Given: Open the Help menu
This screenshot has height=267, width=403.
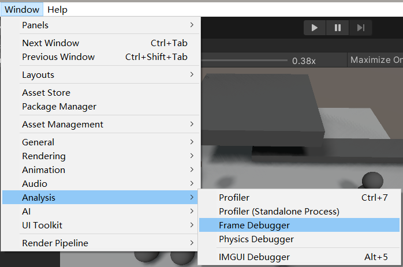Looking at the screenshot, I should coord(57,9).
